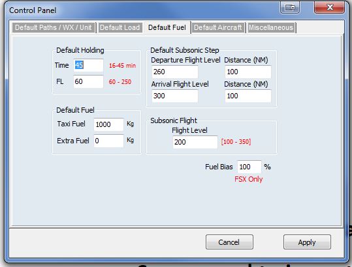Click the Departure Flight Level field
Screen dimensions: 352x267
pyautogui.click(x=175, y=72)
